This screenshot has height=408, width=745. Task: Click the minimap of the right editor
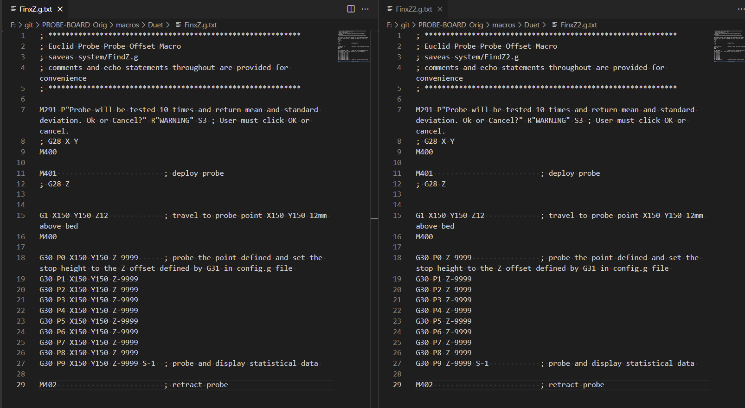[x=729, y=46]
